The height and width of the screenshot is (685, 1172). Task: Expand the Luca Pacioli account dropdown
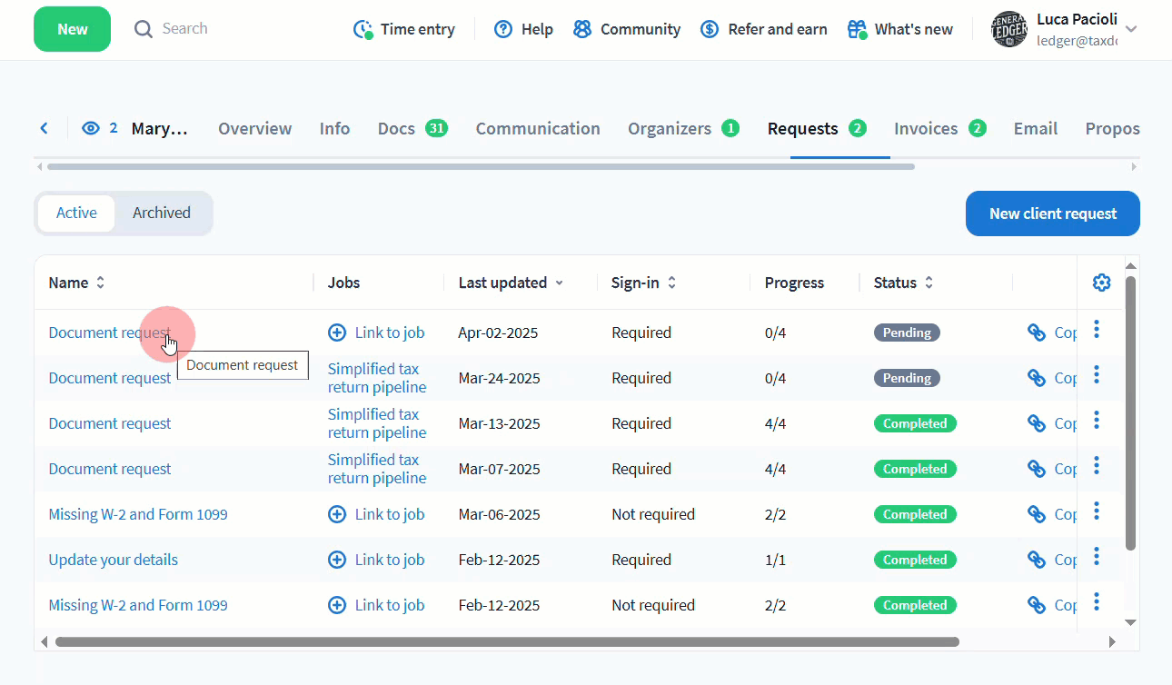(1131, 29)
